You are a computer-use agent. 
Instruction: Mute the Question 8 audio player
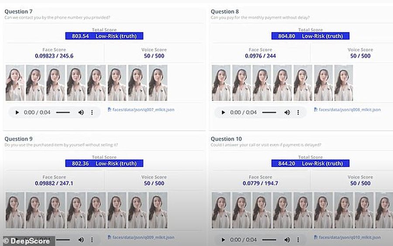[x=287, y=112]
